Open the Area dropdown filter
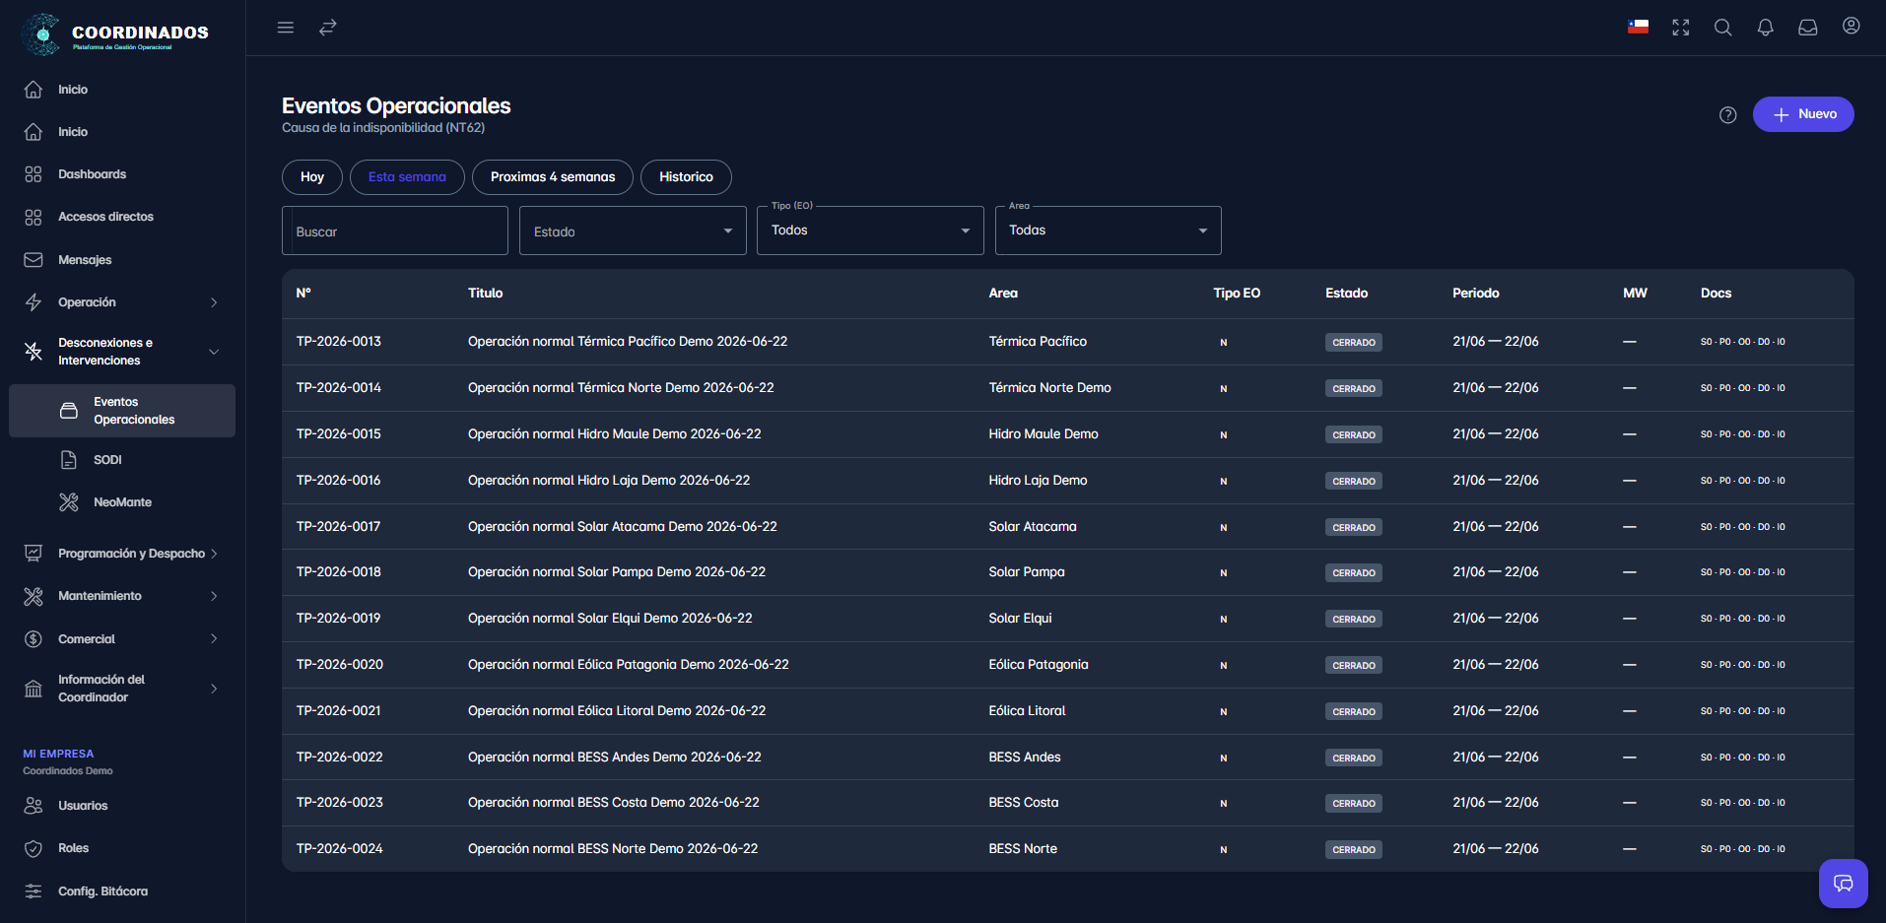 (1109, 231)
